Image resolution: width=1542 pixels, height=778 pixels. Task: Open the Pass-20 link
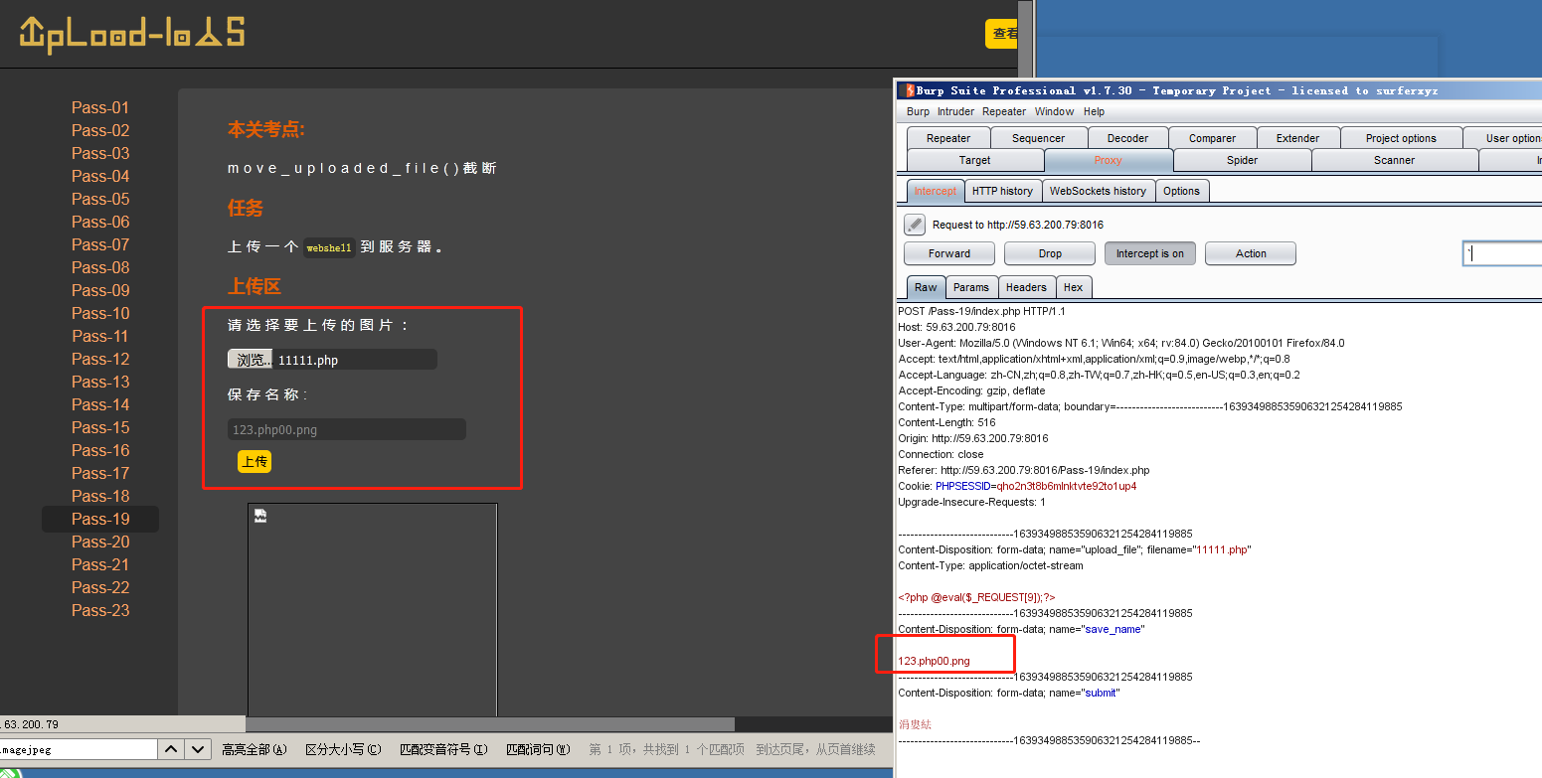(x=100, y=542)
